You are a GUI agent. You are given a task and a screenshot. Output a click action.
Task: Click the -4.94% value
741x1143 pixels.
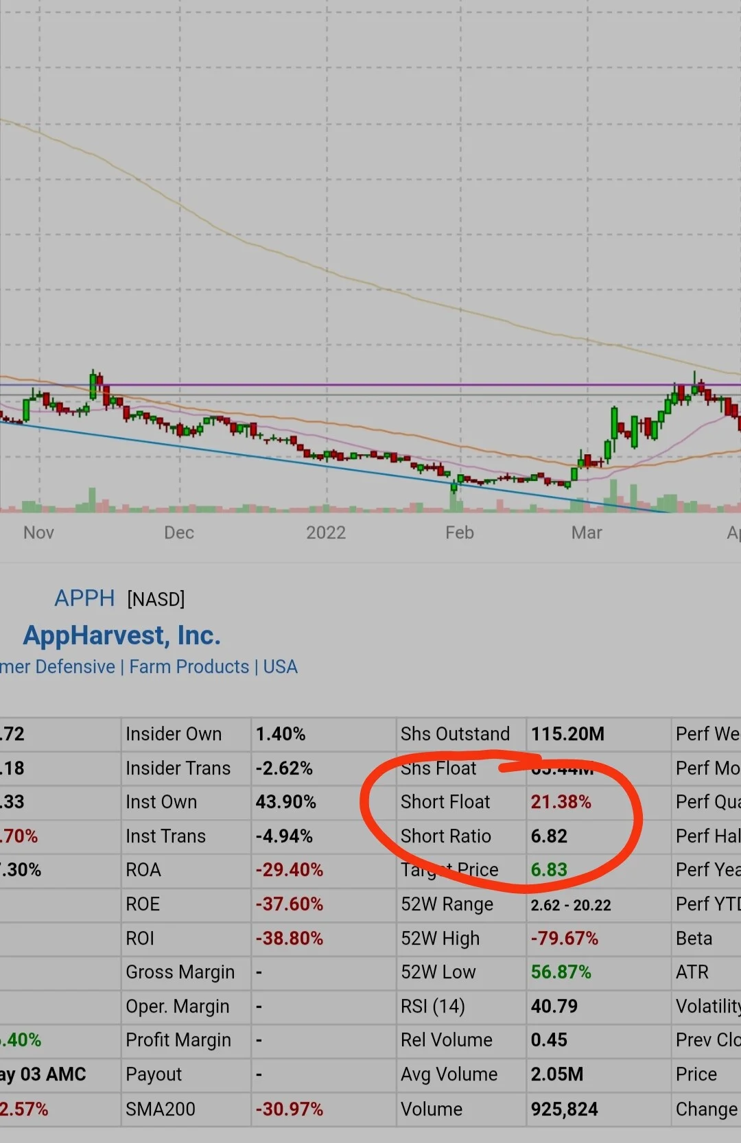284,836
